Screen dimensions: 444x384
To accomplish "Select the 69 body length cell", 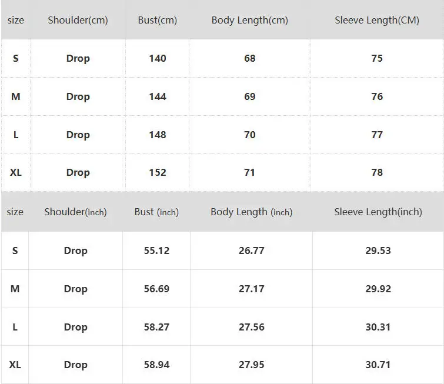I will point(250,96).
